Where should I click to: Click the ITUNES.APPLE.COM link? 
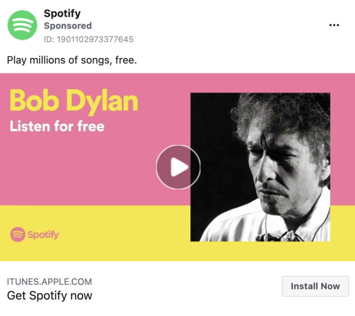coord(49,281)
